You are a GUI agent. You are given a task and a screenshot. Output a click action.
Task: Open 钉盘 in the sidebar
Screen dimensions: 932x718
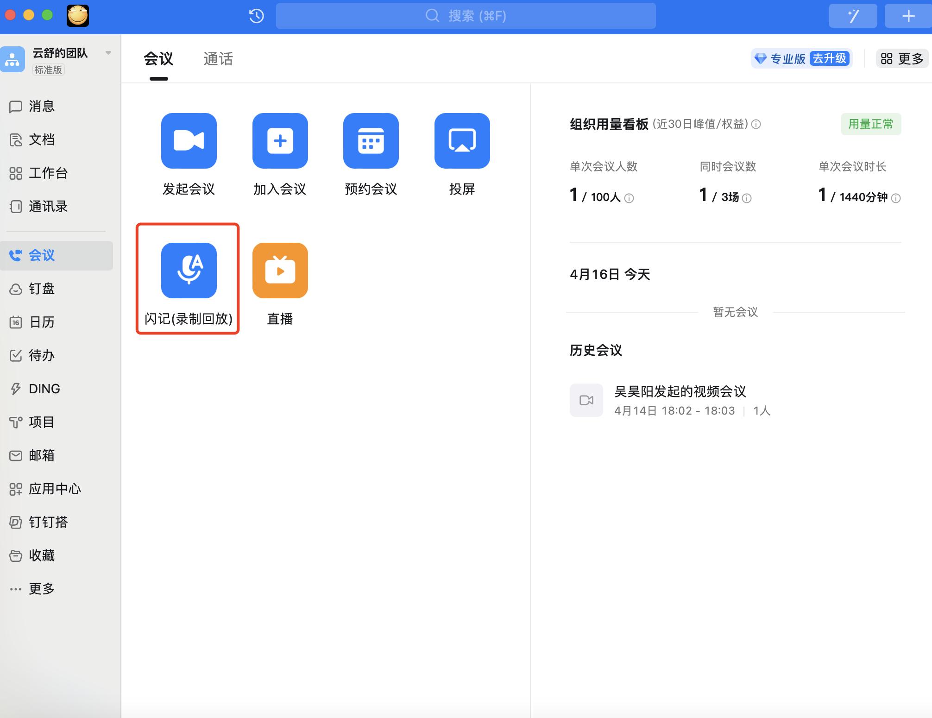pos(57,289)
